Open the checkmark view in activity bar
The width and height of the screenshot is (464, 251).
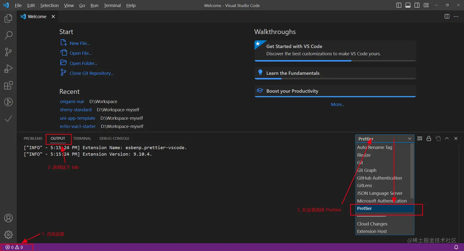tap(8, 119)
